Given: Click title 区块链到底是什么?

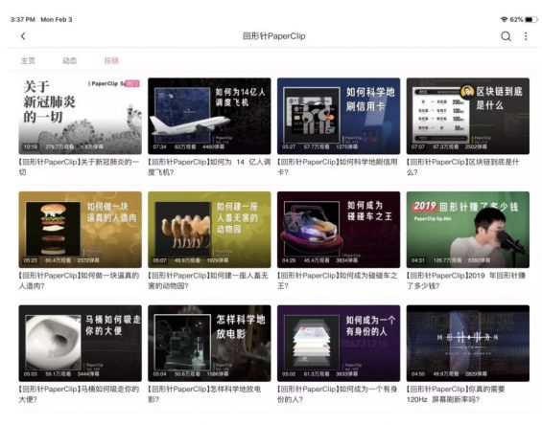Looking at the screenshot, I should pyautogui.click(x=462, y=167).
